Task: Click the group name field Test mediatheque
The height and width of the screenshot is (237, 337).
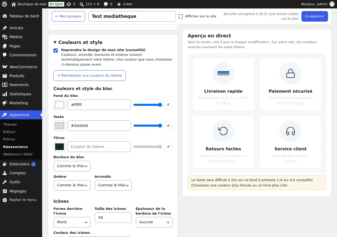Action: [x=132, y=16]
